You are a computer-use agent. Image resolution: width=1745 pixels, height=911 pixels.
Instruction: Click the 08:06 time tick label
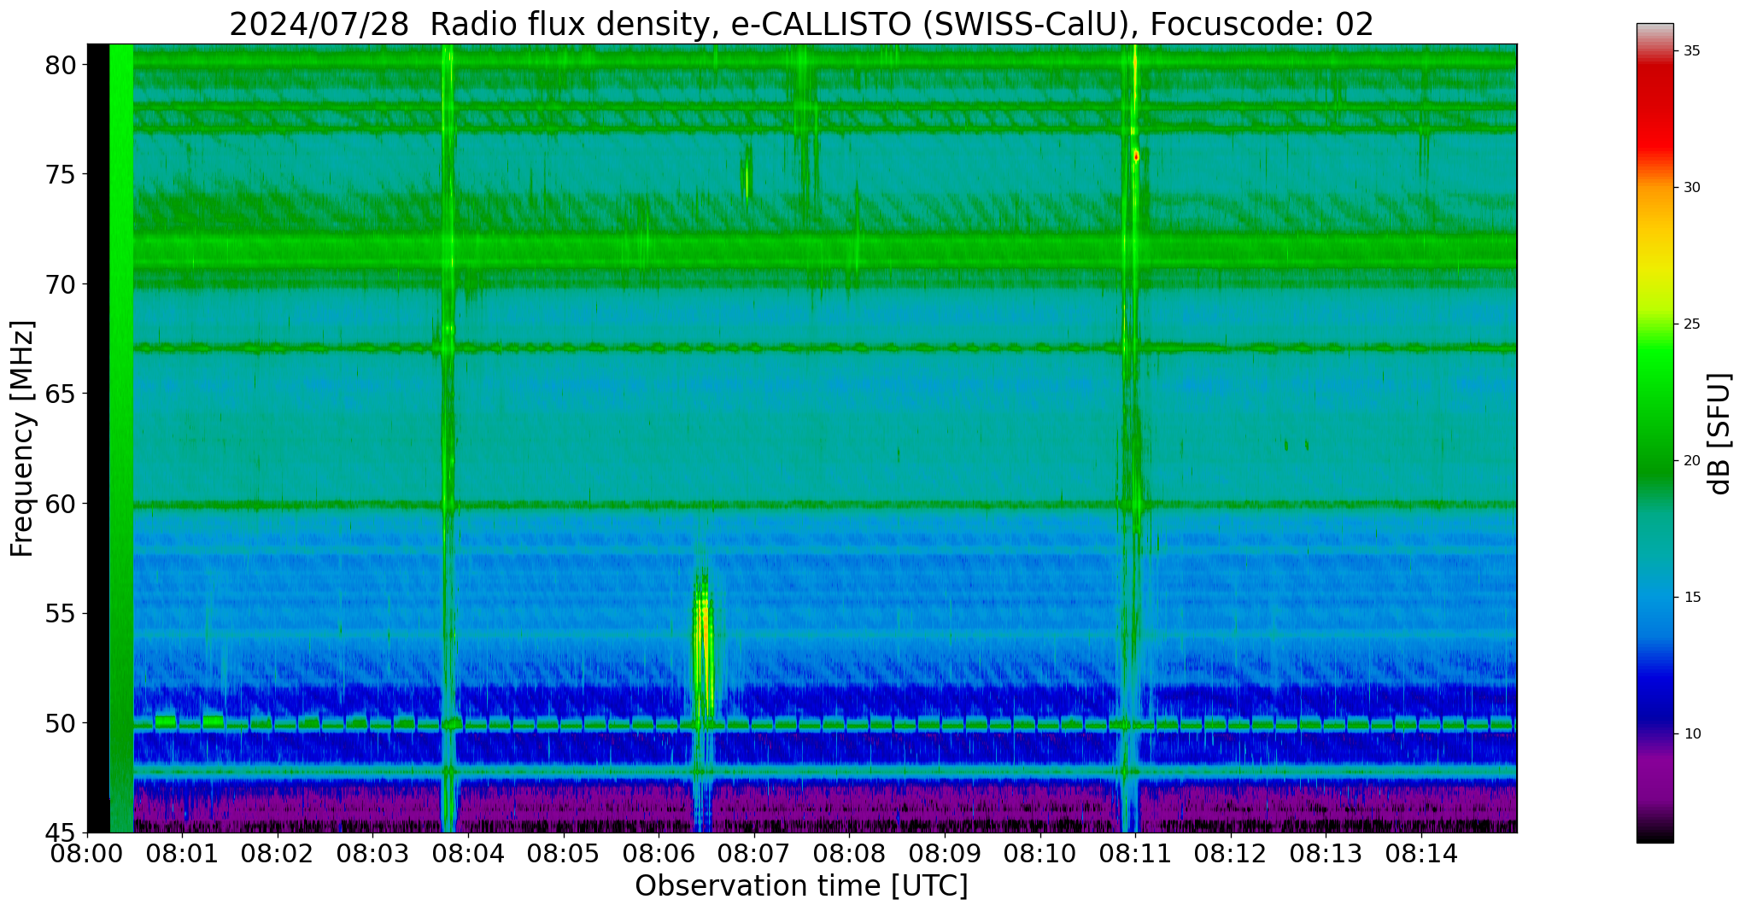tap(659, 854)
